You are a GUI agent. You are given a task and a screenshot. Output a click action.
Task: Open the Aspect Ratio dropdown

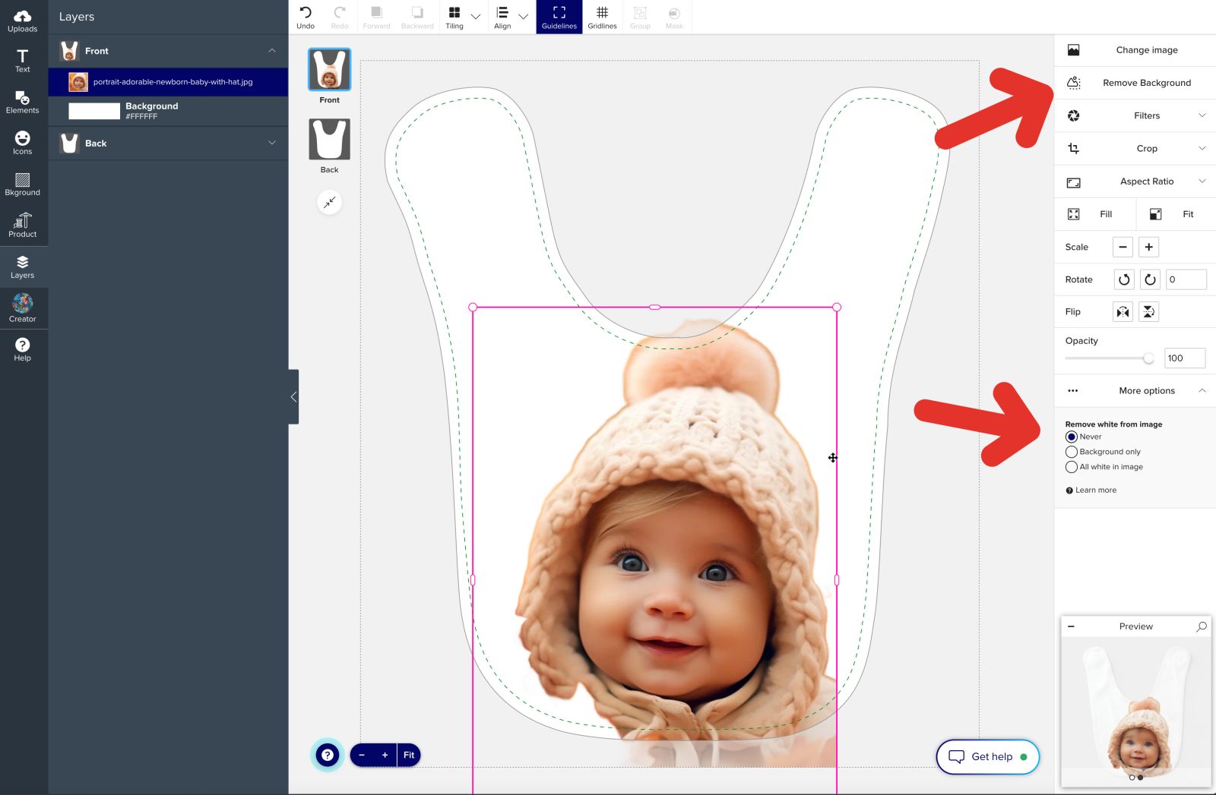[x=1147, y=181]
